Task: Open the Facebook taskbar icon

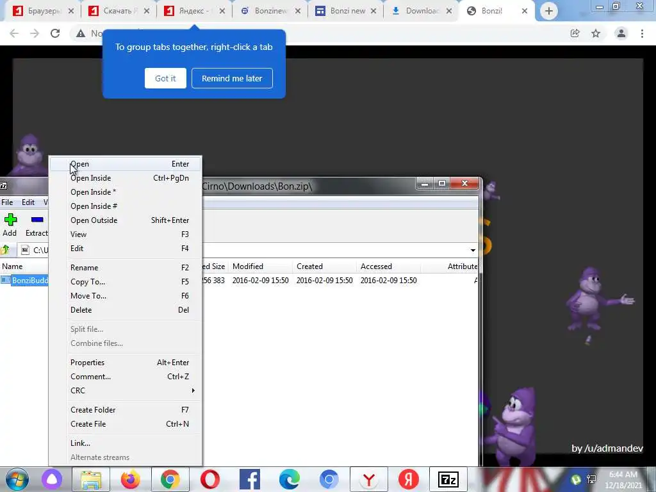Action: coord(250,479)
